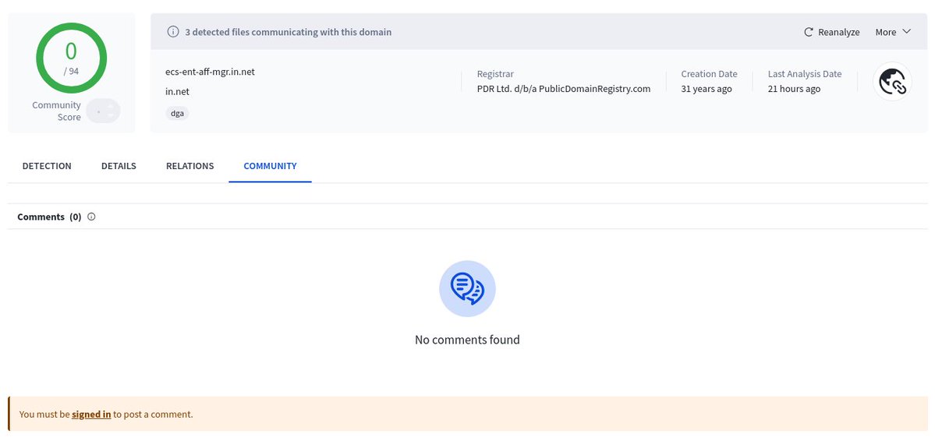
Task: Click the chat bubbles no-comments icon
Action: [468, 288]
